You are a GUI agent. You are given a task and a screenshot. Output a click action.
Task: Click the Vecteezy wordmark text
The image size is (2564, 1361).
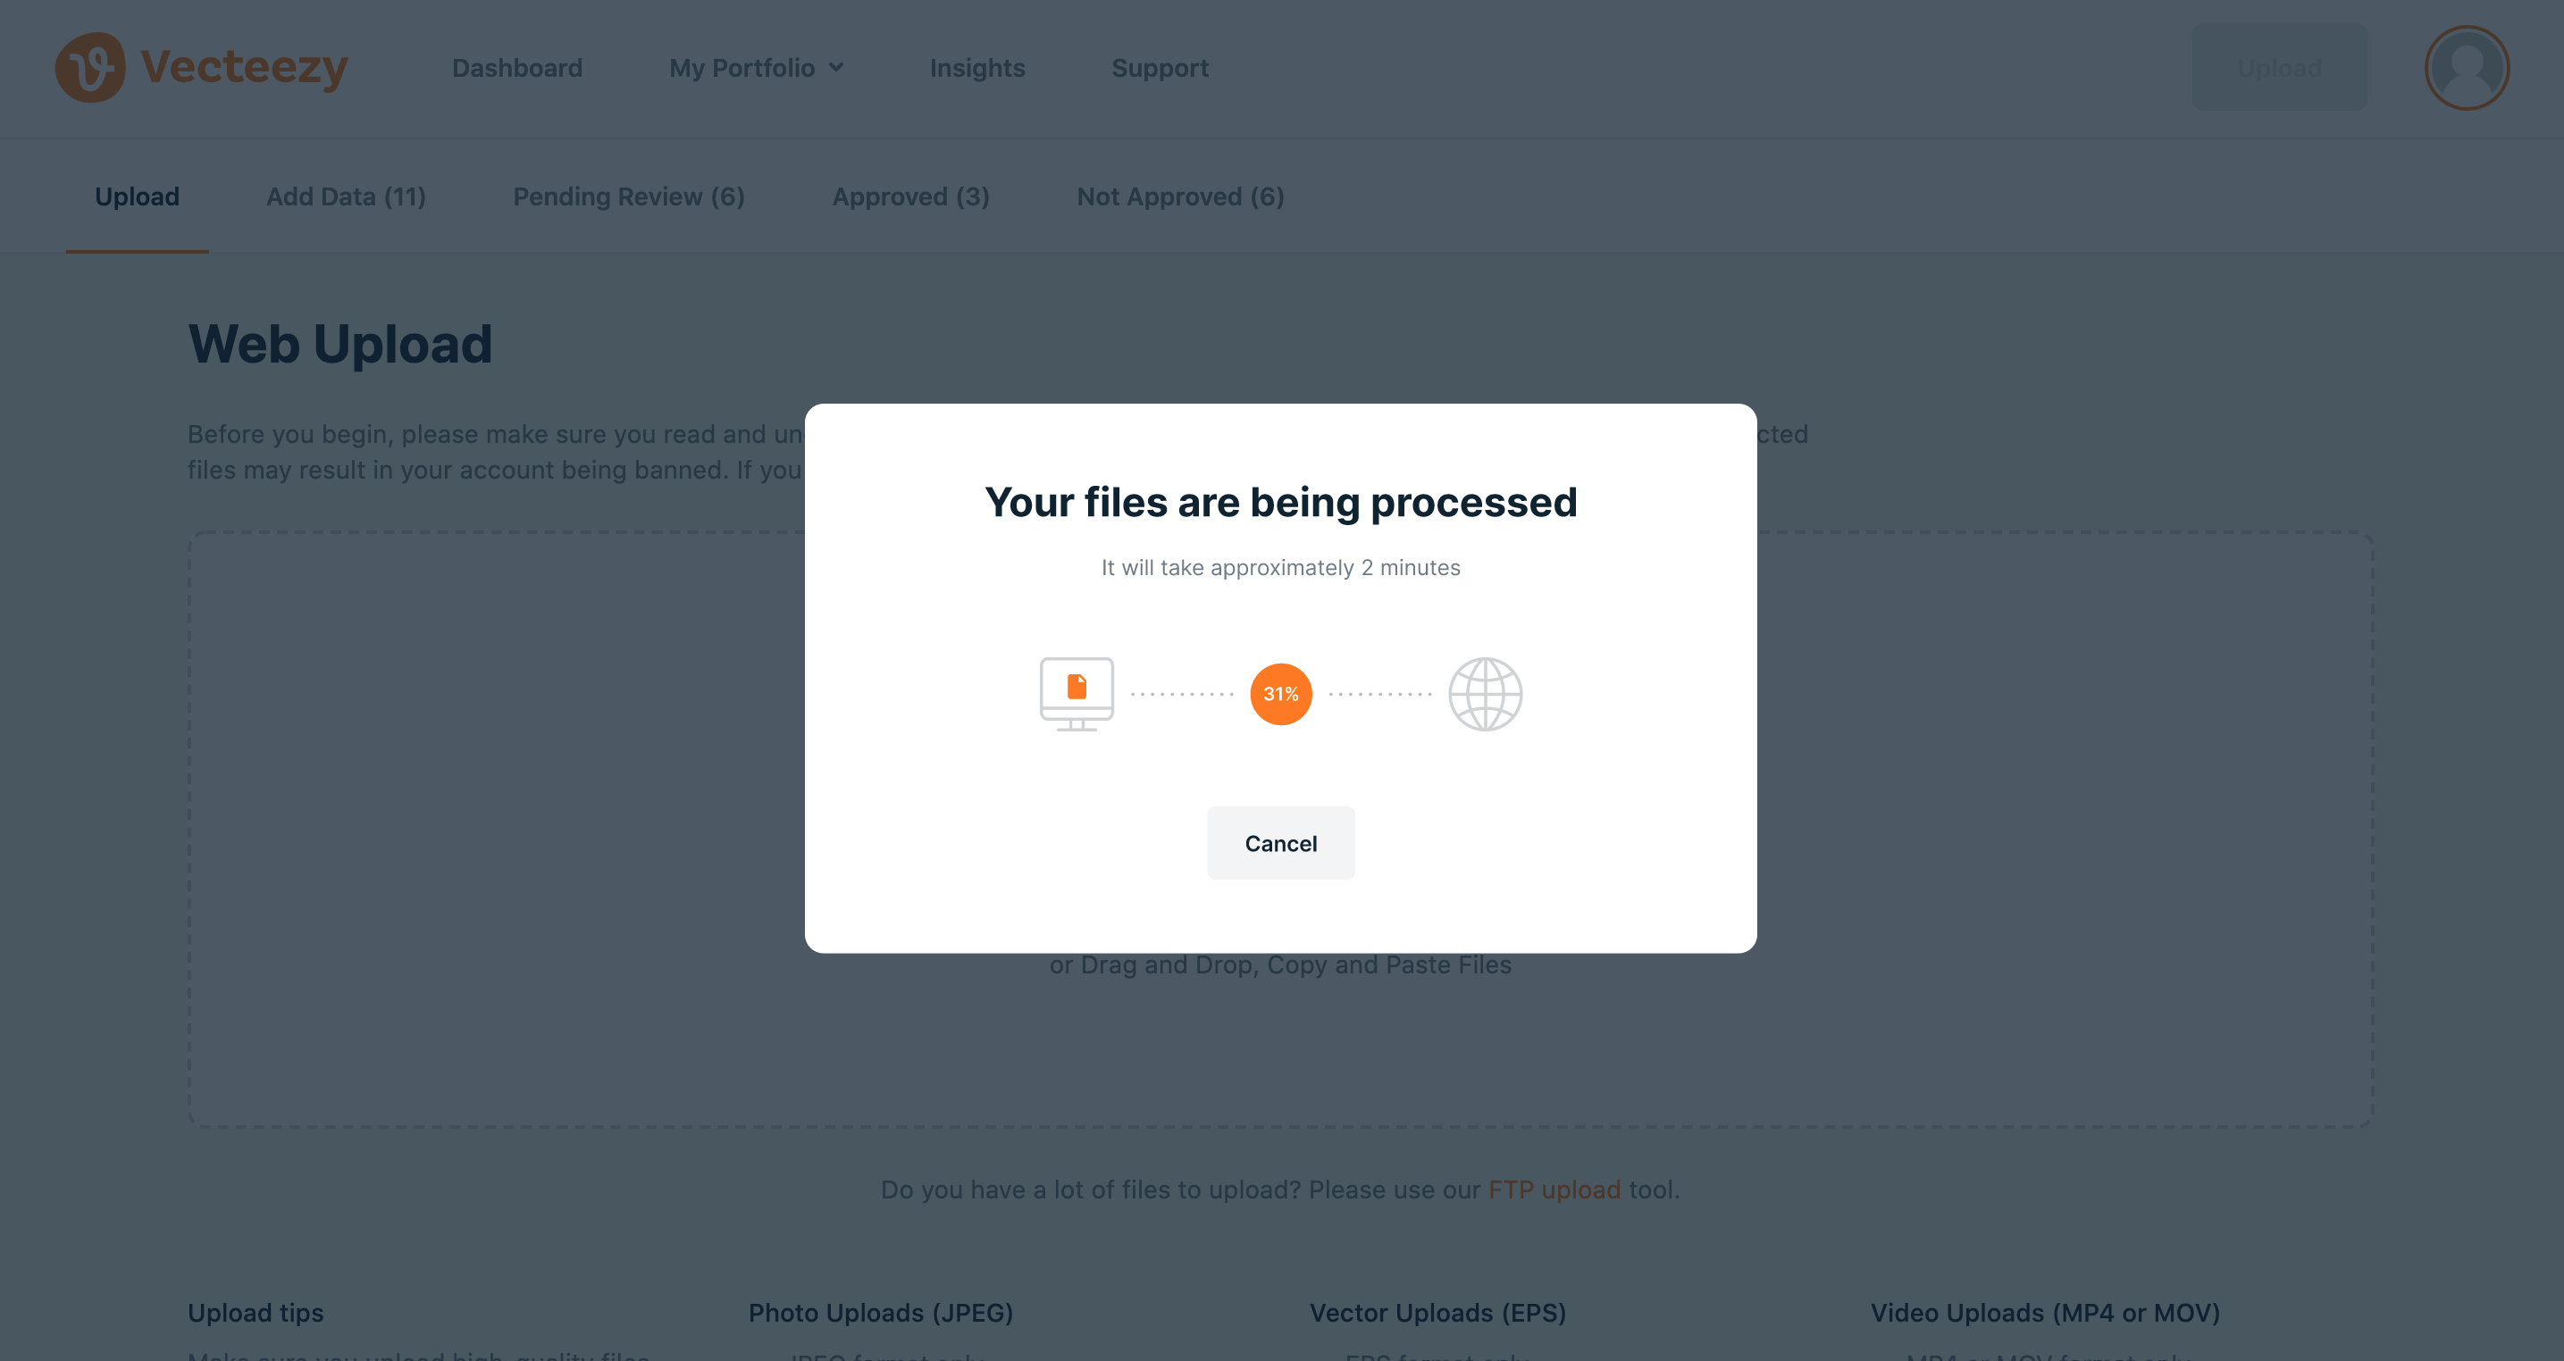[244, 68]
